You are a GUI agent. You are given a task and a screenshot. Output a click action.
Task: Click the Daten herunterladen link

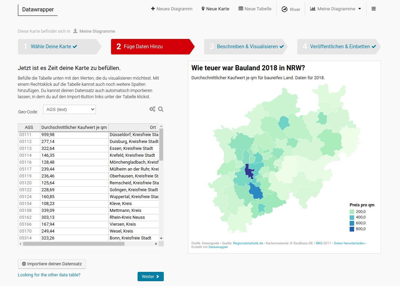pos(349,243)
